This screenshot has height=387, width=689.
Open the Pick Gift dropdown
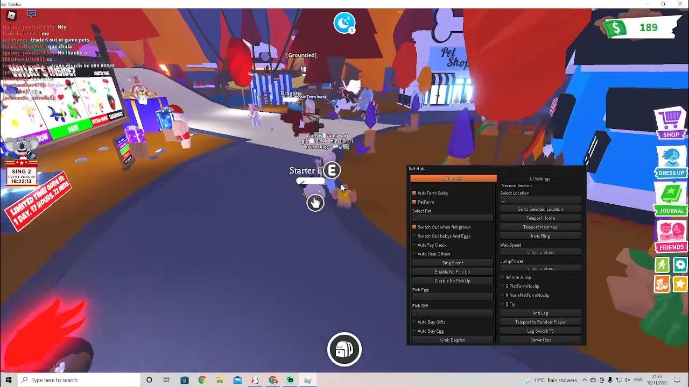point(452,313)
